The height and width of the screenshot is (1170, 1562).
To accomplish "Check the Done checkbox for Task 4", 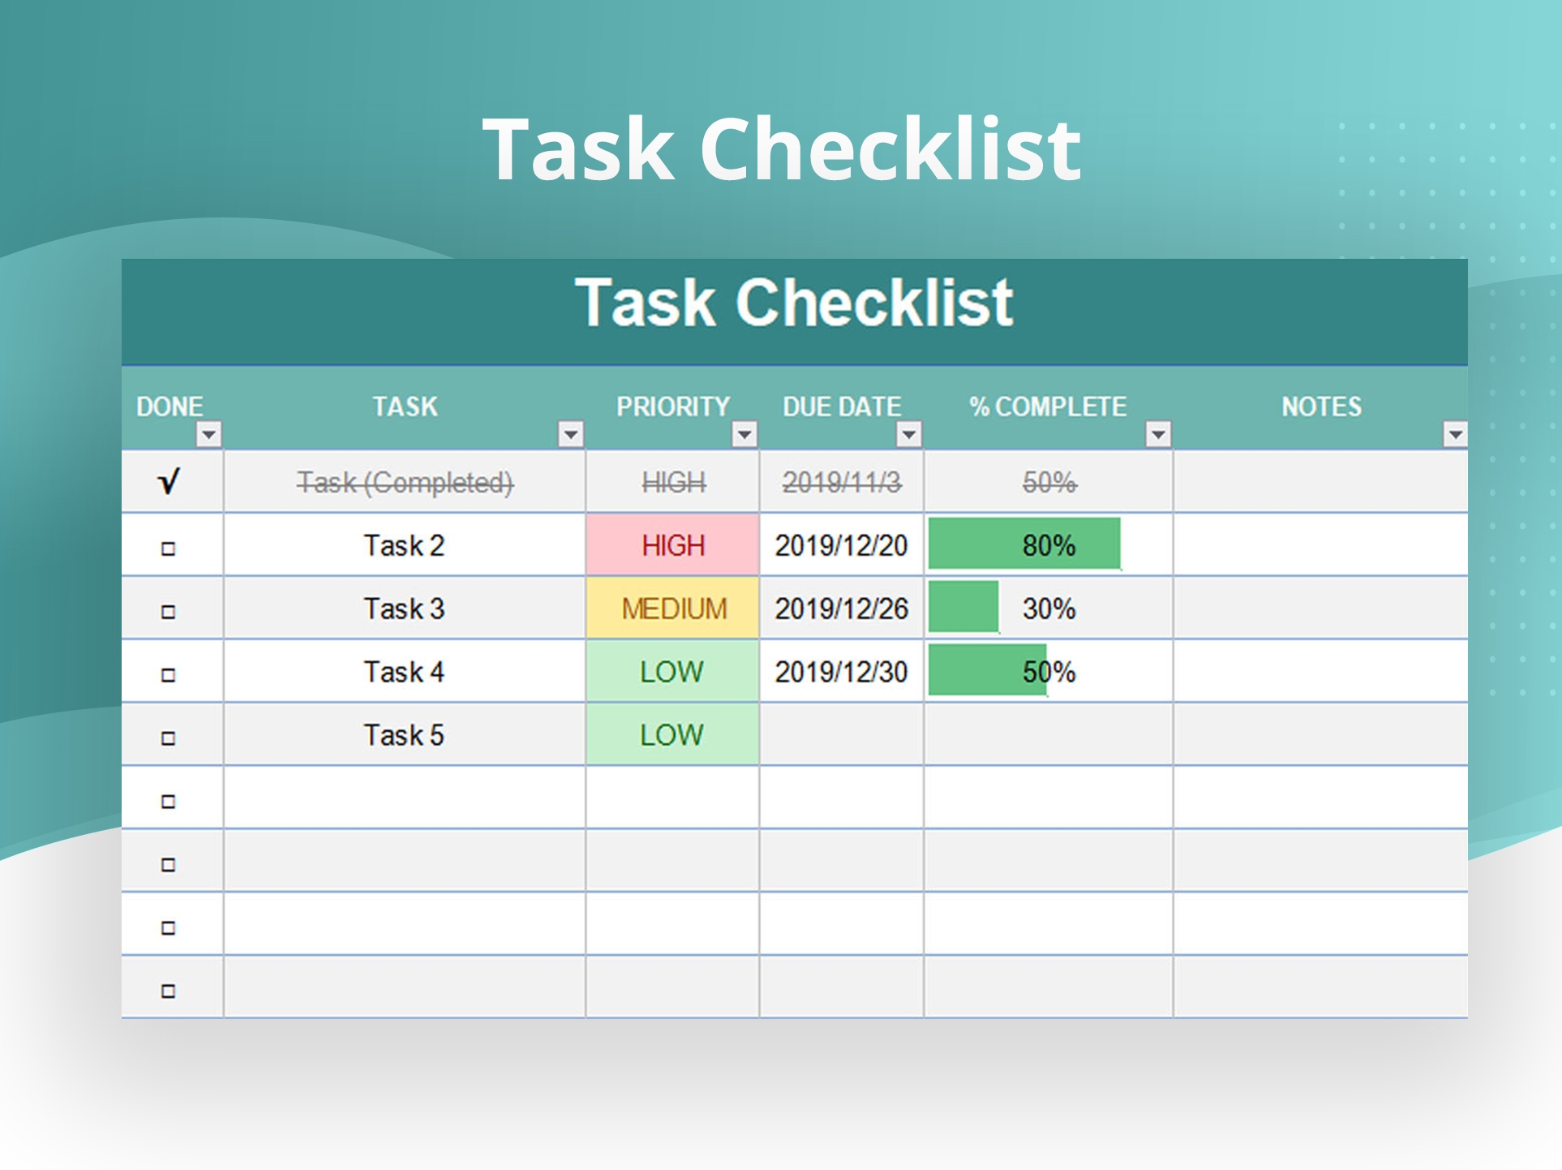I will 170,672.
